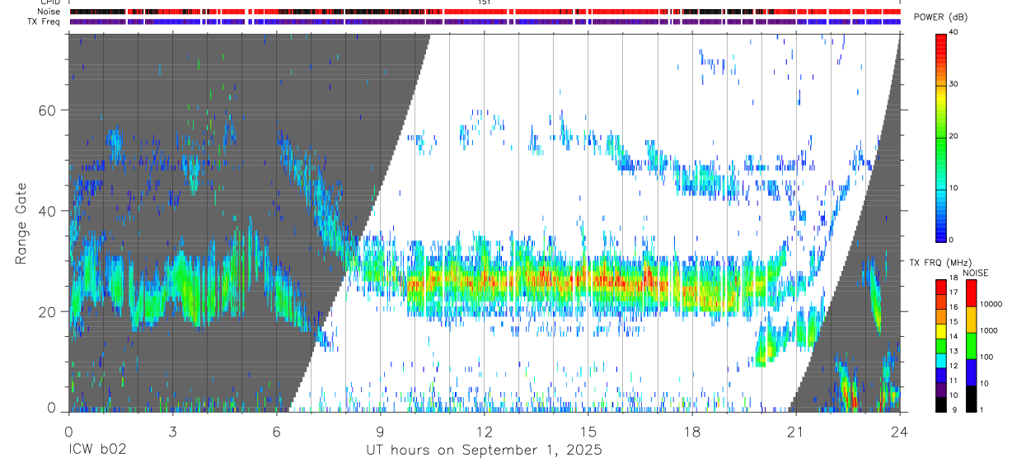Click the '9' hour tick on the time axis
Image resolution: width=1012 pixels, height=467 pixels.
pyautogui.click(x=380, y=431)
